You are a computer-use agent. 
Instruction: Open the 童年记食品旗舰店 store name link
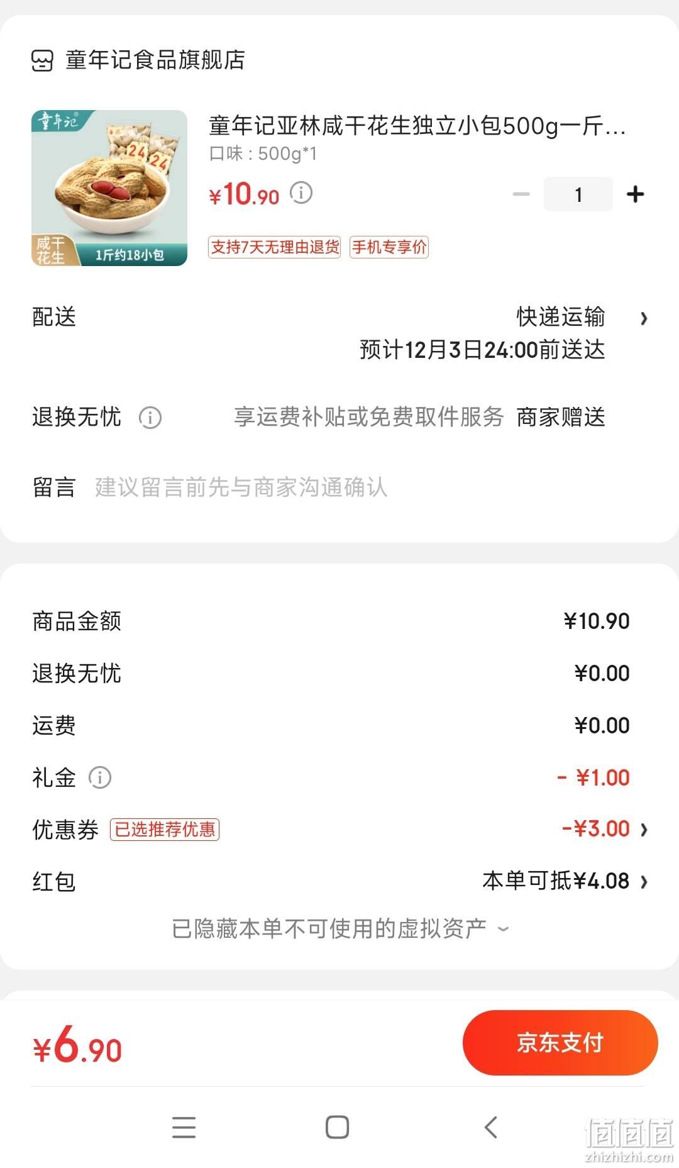[155, 60]
